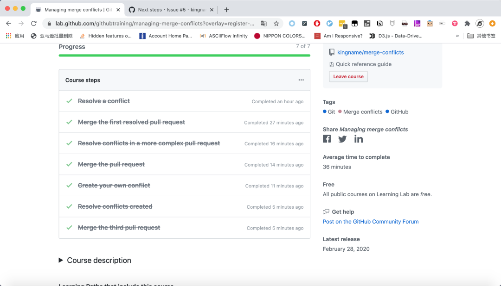This screenshot has width=501, height=286.
Task: Bookmark this page with the star
Action: pyautogui.click(x=276, y=23)
